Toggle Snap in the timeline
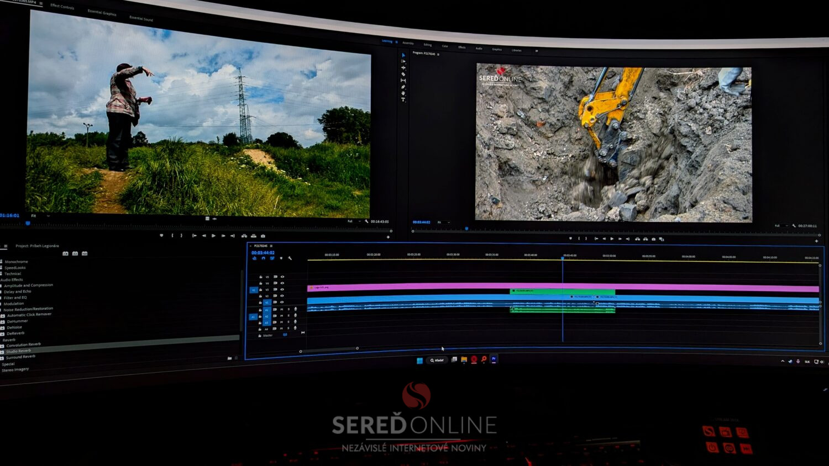The width and height of the screenshot is (829, 466). click(263, 258)
